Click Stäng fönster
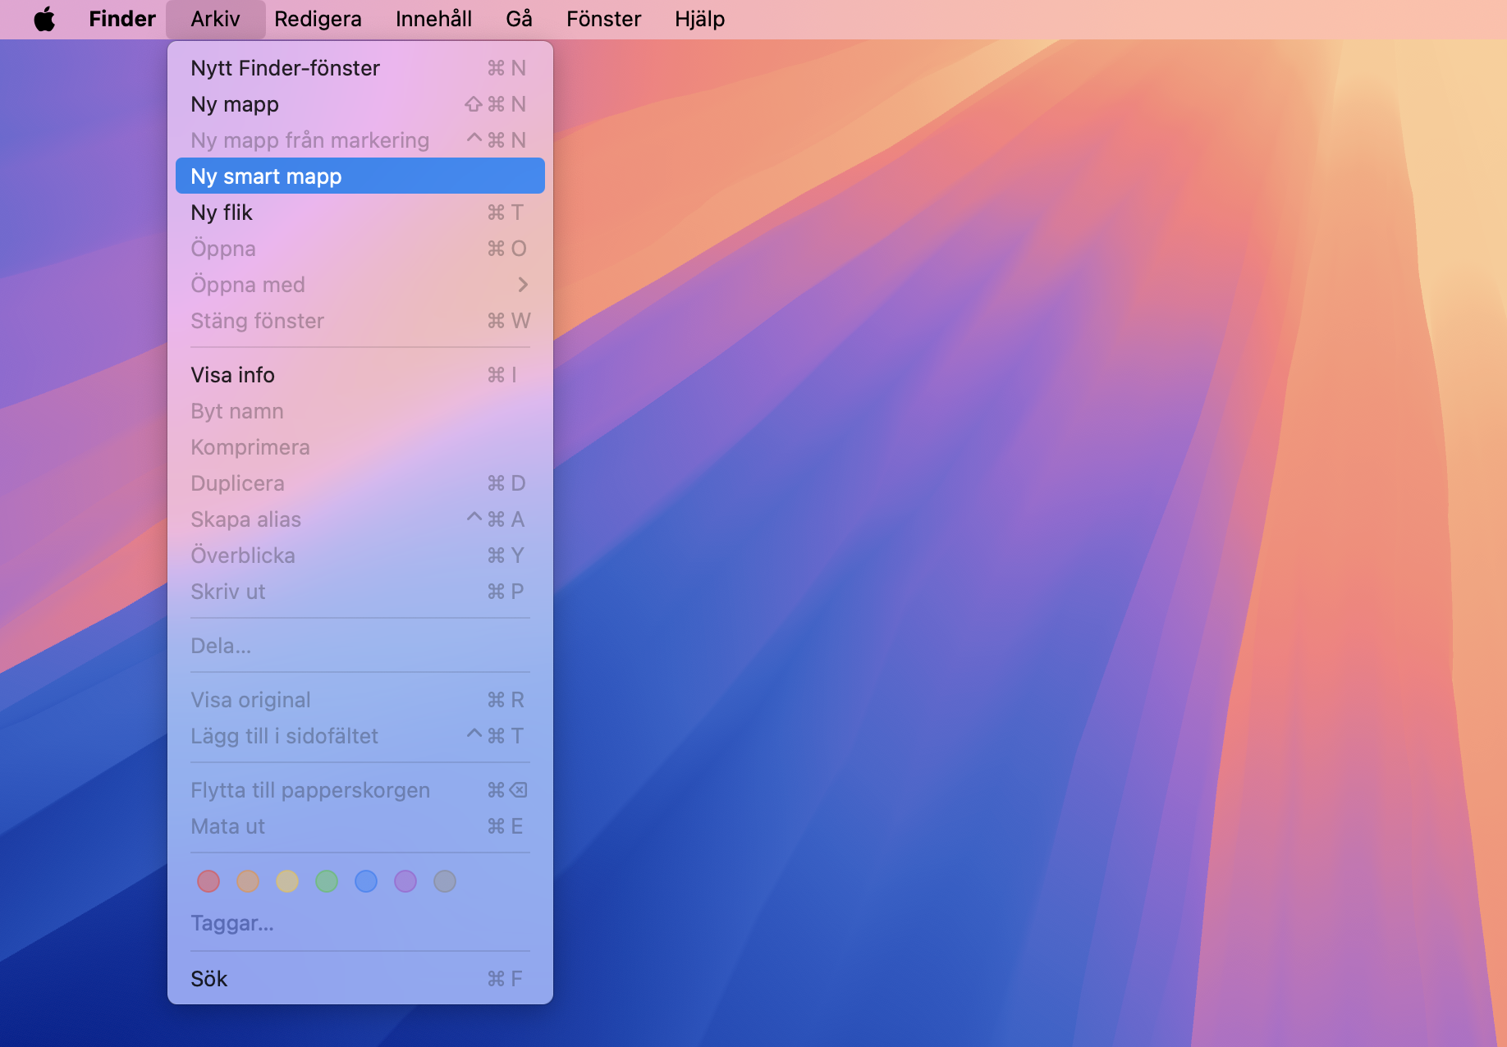The image size is (1507, 1047). [360, 321]
